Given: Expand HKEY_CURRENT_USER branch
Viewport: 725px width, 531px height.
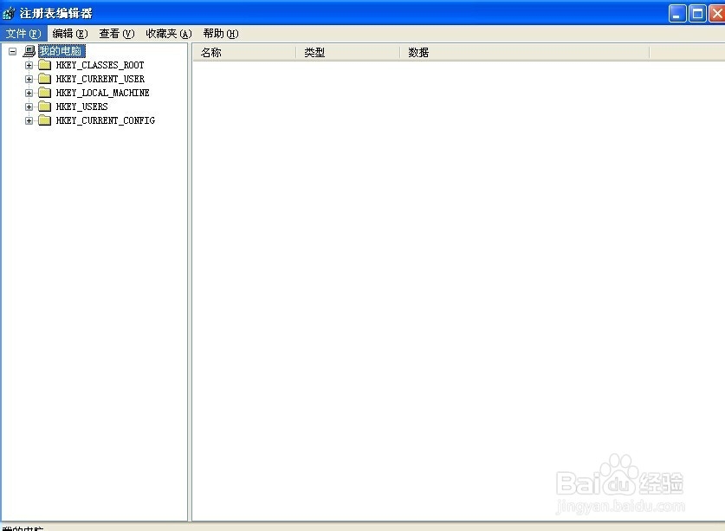Looking at the screenshot, I should [29, 79].
